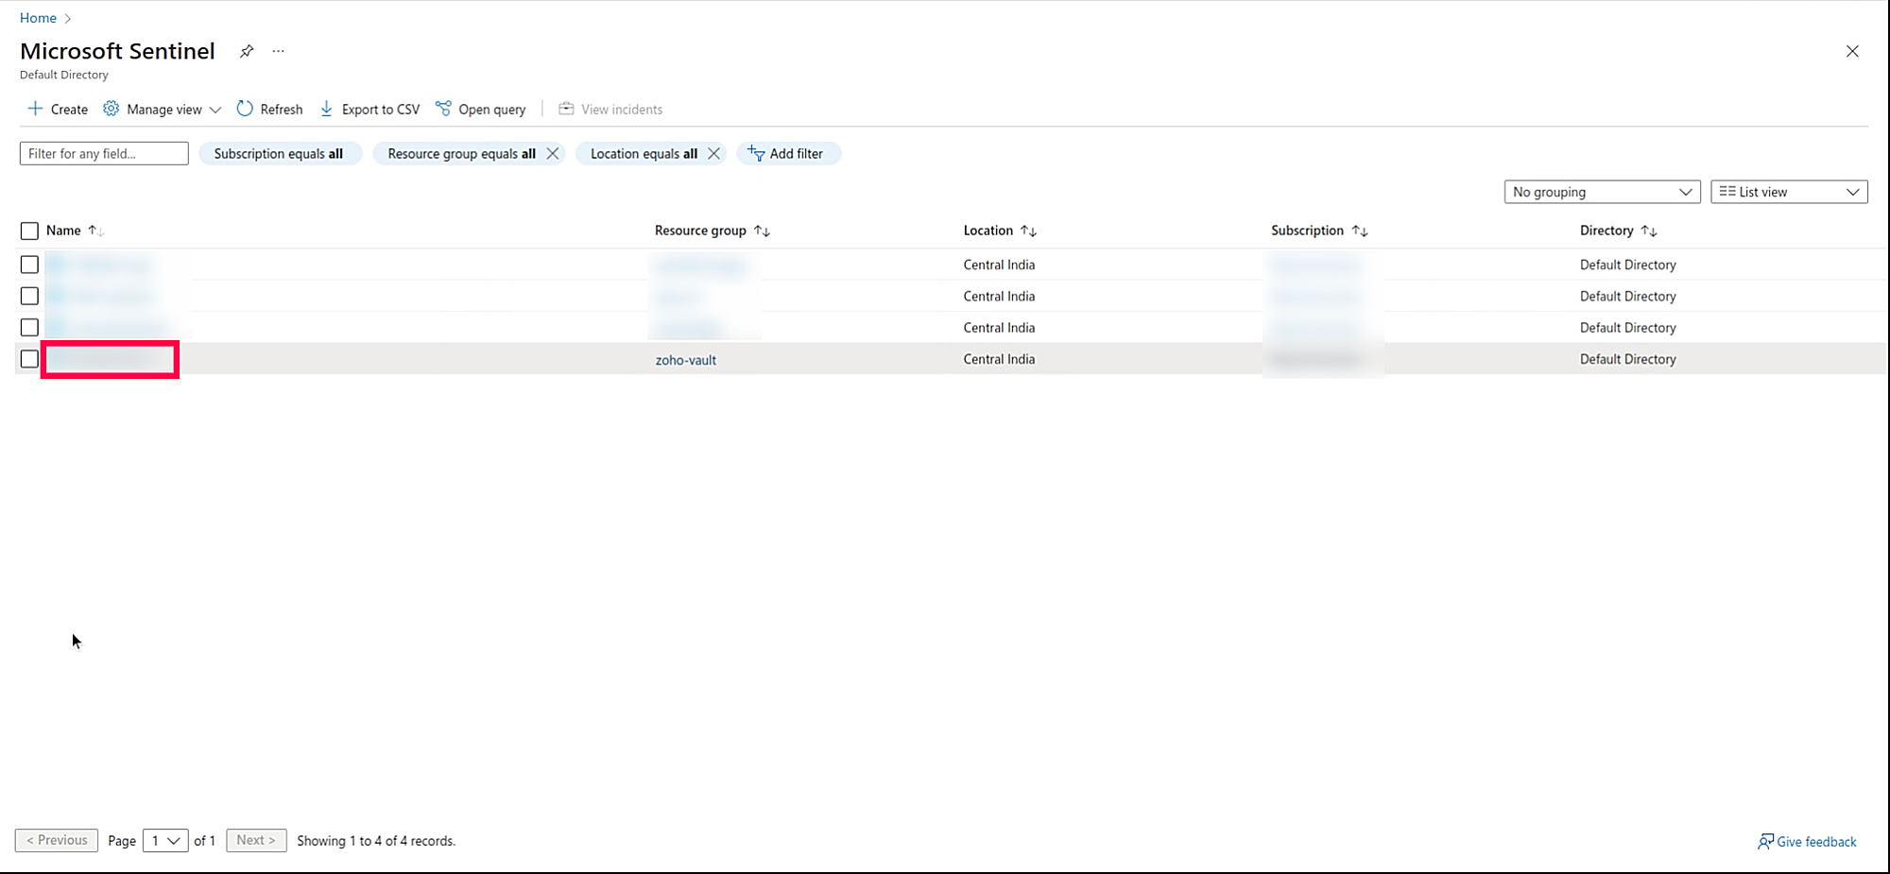Open the No grouping dropdown

[1602, 192]
